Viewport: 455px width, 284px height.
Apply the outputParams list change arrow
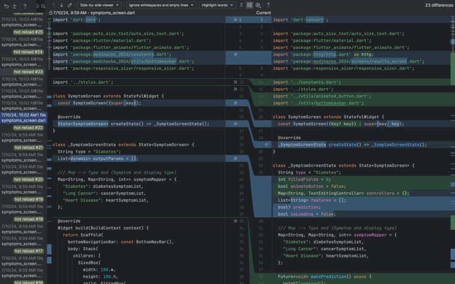point(235,158)
